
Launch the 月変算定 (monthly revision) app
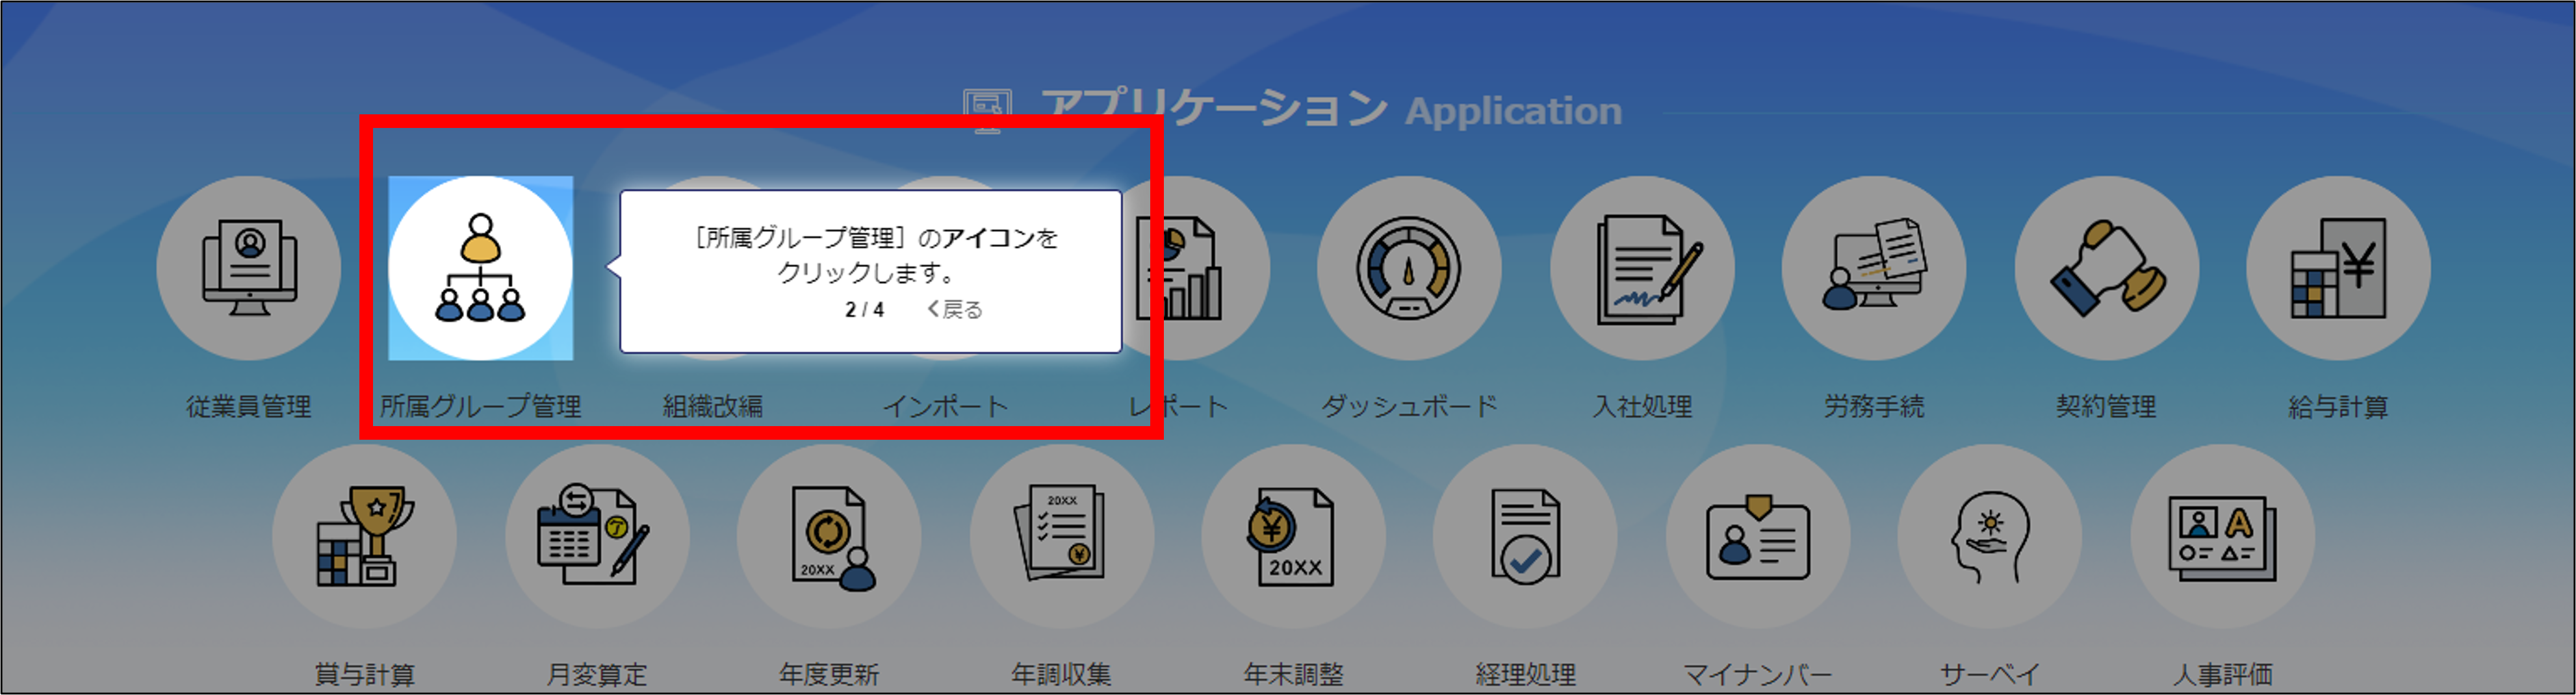(x=597, y=537)
